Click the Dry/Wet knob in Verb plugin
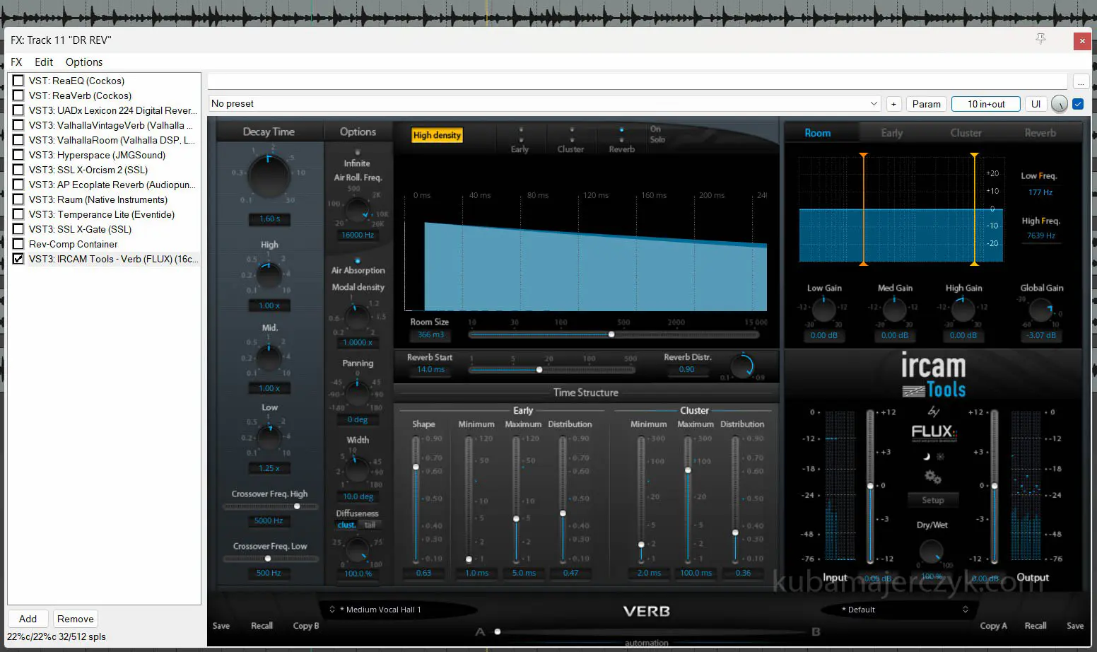Image resolution: width=1097 pixels, height=652 pixels. click(x=931, y=550)
